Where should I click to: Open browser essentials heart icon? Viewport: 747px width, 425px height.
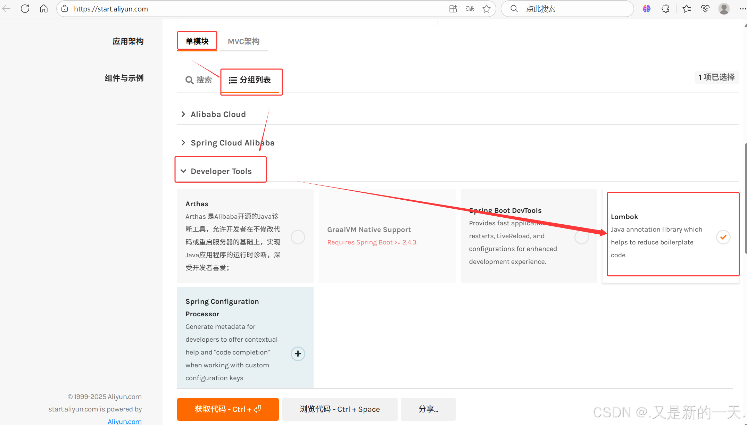(x=705, y=9)
